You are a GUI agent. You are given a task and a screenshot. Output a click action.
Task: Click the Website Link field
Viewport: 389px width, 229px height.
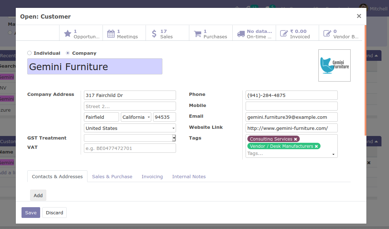291,128
